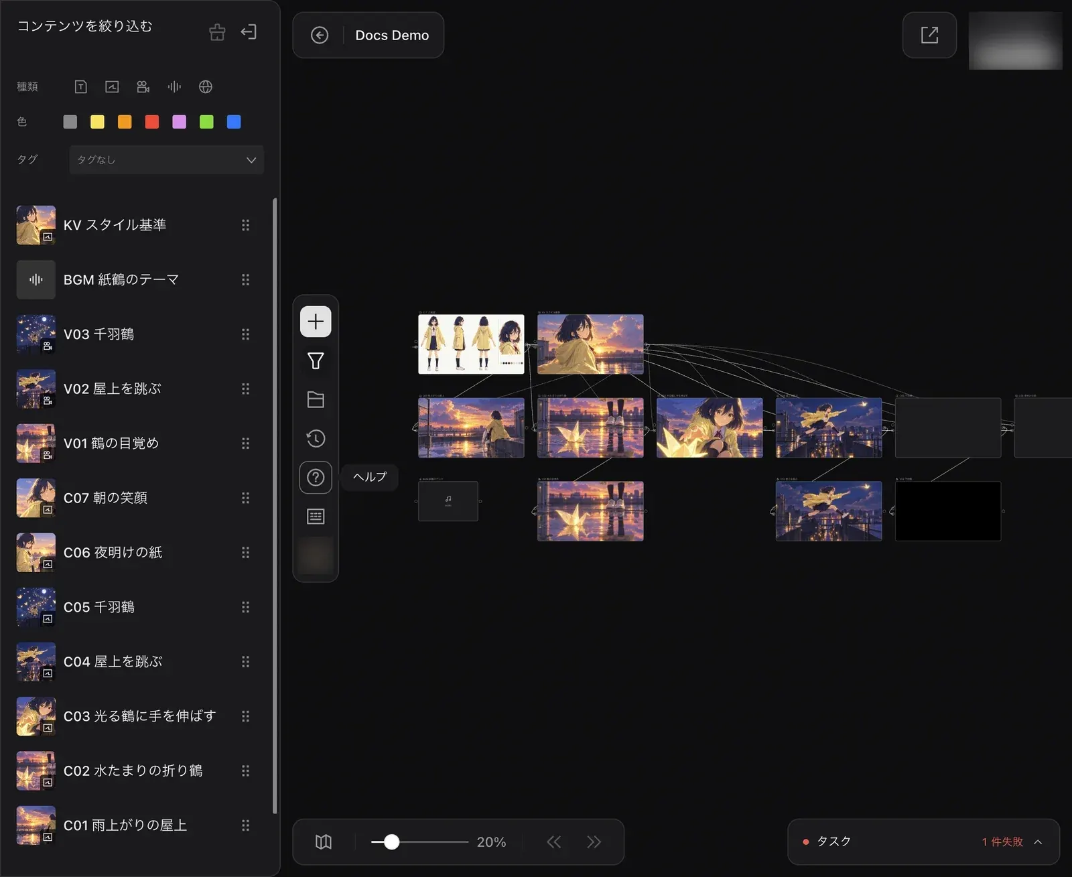This screenshot has height=877, width=1072.
Task: Pick the purple color swatch
Action: click(x=179, y=121)
